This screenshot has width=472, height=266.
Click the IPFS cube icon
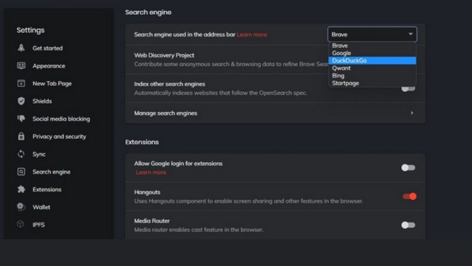[20, 224]
